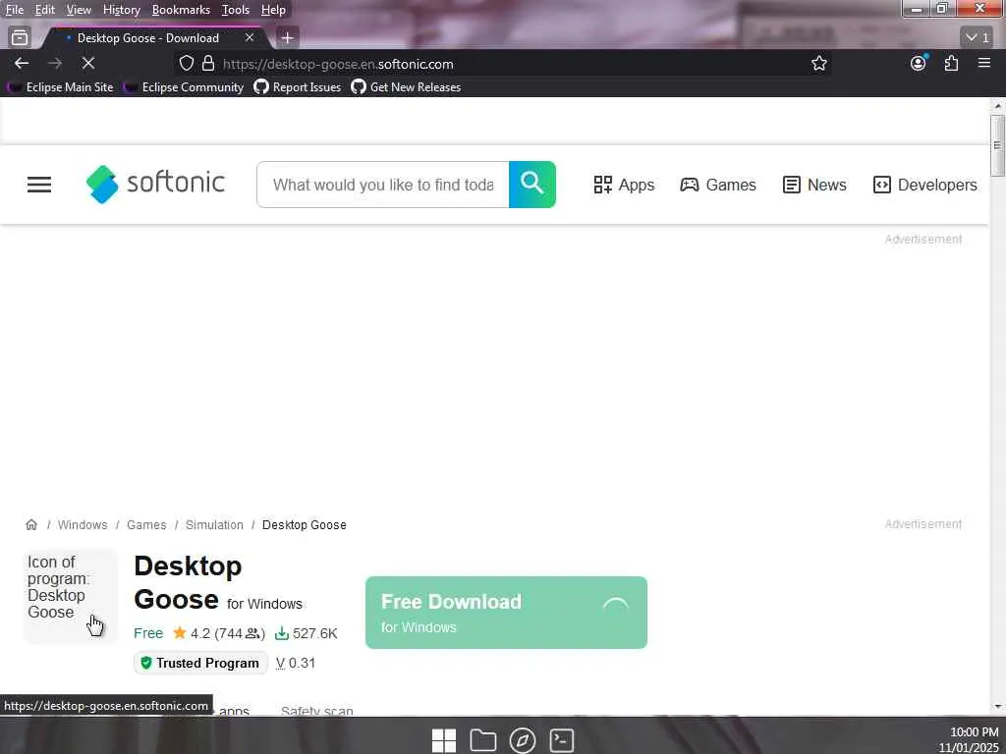Click the Free license label

click(x=148, y=633)
